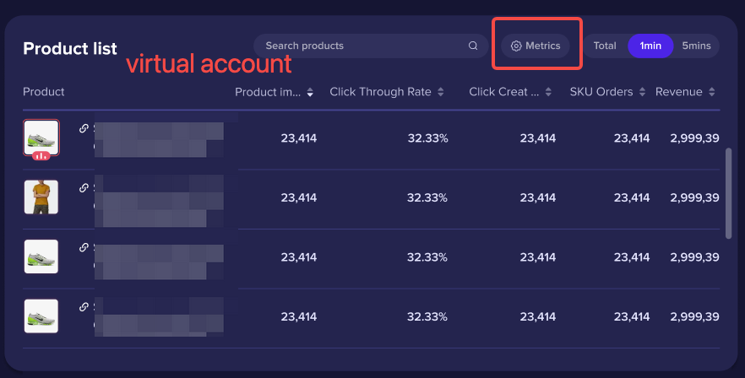The height and width of the screenshot is (378, 745).
Task: Click link icon on second product row
Action: tap(84, 188)
